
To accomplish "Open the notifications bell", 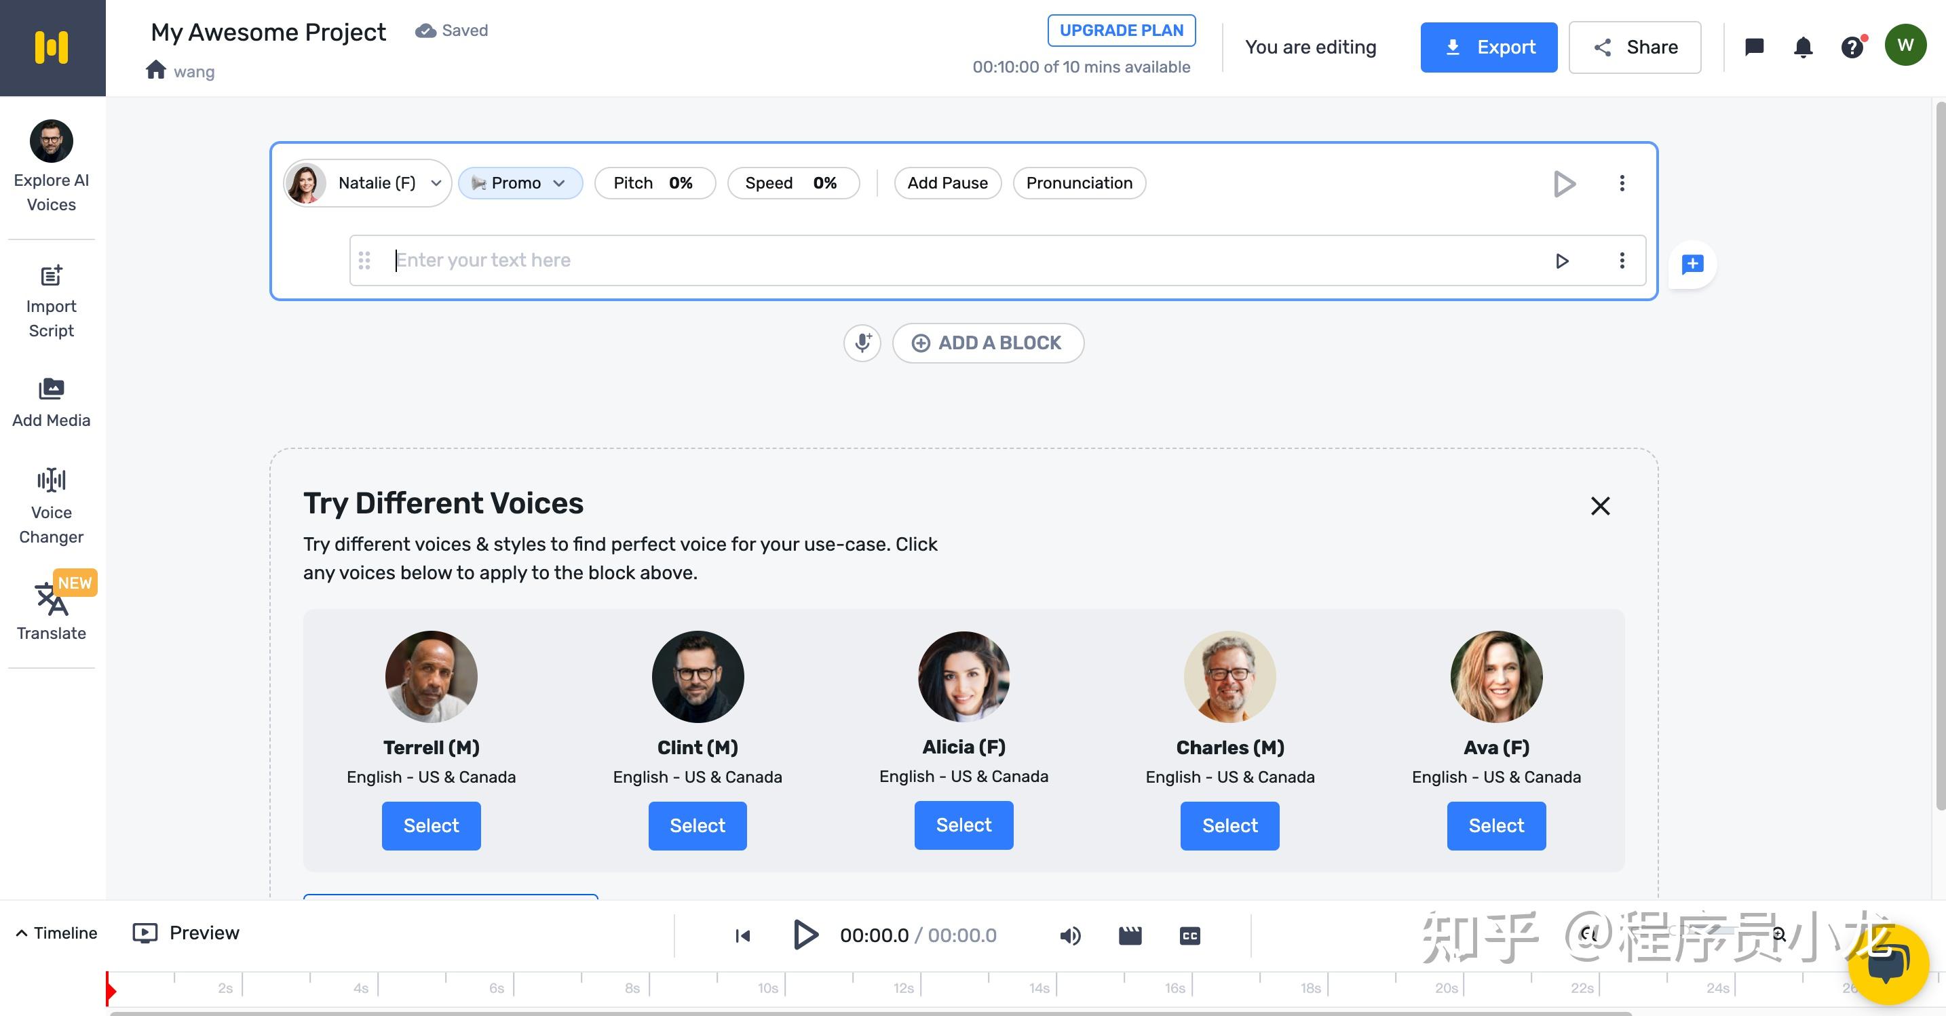I will [1802, 47].
